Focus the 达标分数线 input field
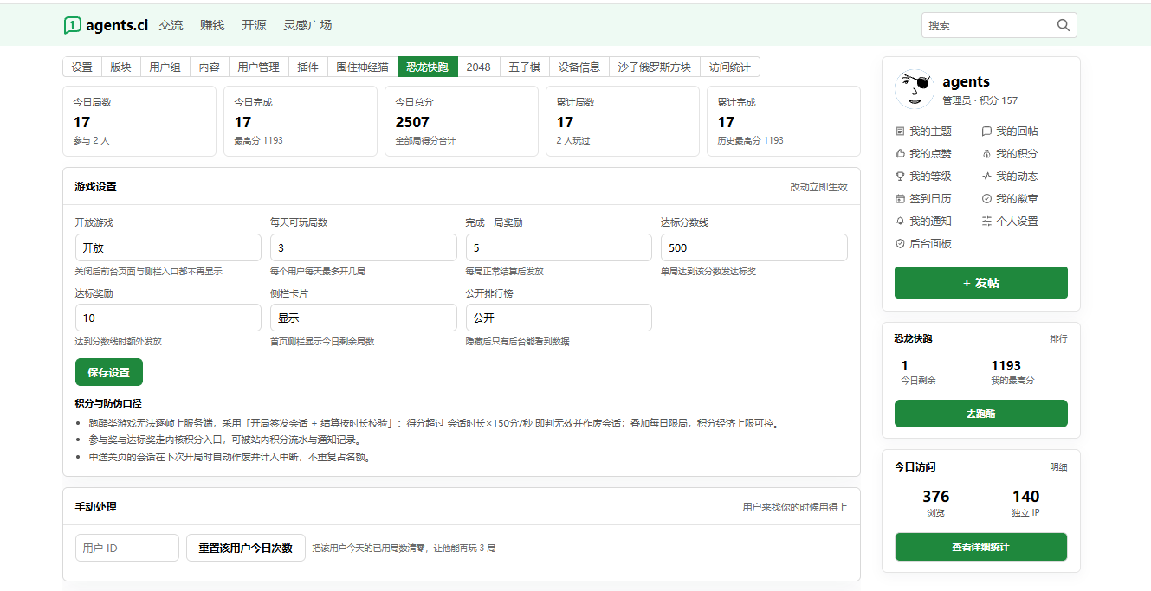1151x591 pixels. pos(754,247)
